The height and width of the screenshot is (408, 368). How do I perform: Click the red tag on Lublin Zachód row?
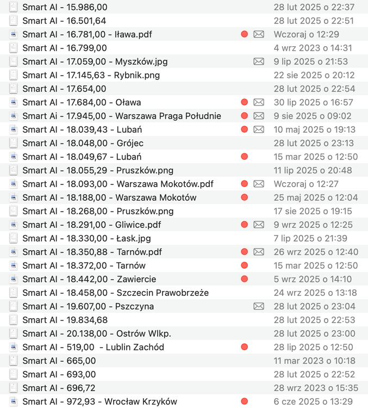[244, 347]
